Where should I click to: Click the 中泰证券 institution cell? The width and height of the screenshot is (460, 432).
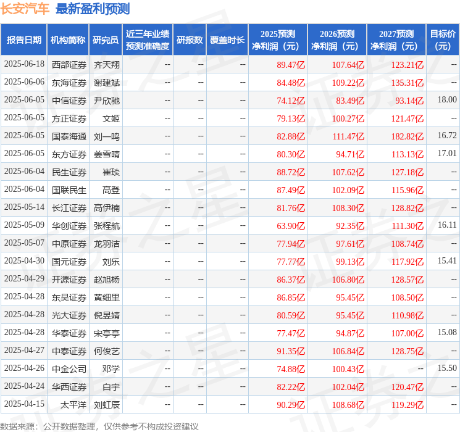(x=69, y=351)
